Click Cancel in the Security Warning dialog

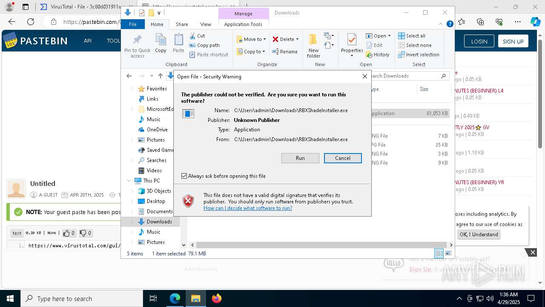pyautogui.click(x=343, y=158)
